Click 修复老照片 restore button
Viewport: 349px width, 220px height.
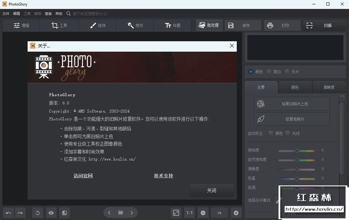pyautogui.click(x=292, y=119)
